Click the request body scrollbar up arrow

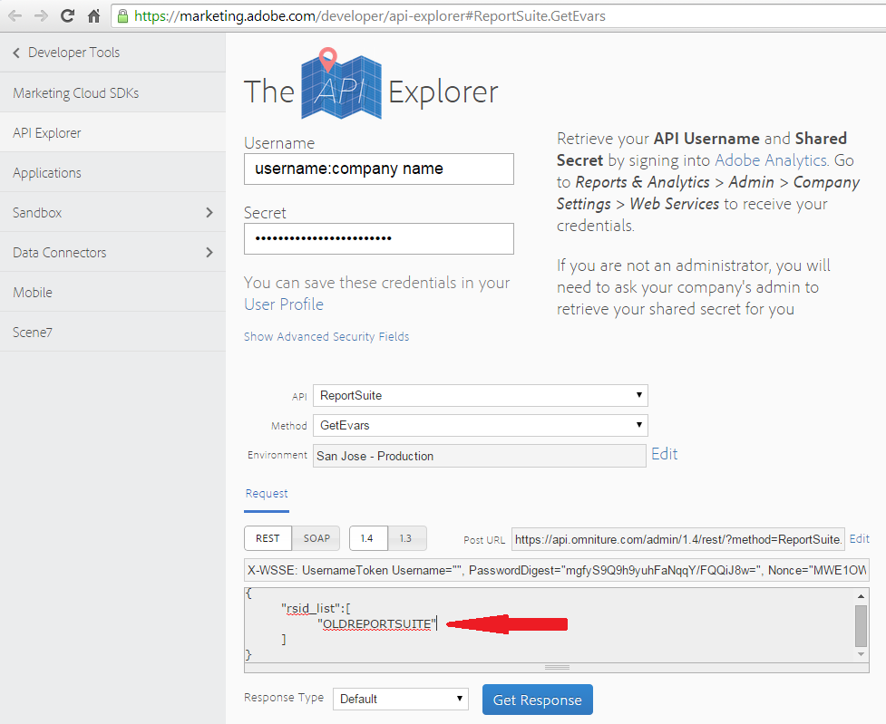click(x=862, y=596)
